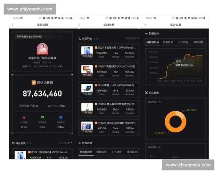Click the shopping cart icon beside 商品列表
This screenshot has width=218, height=174.
coord(13,143)
